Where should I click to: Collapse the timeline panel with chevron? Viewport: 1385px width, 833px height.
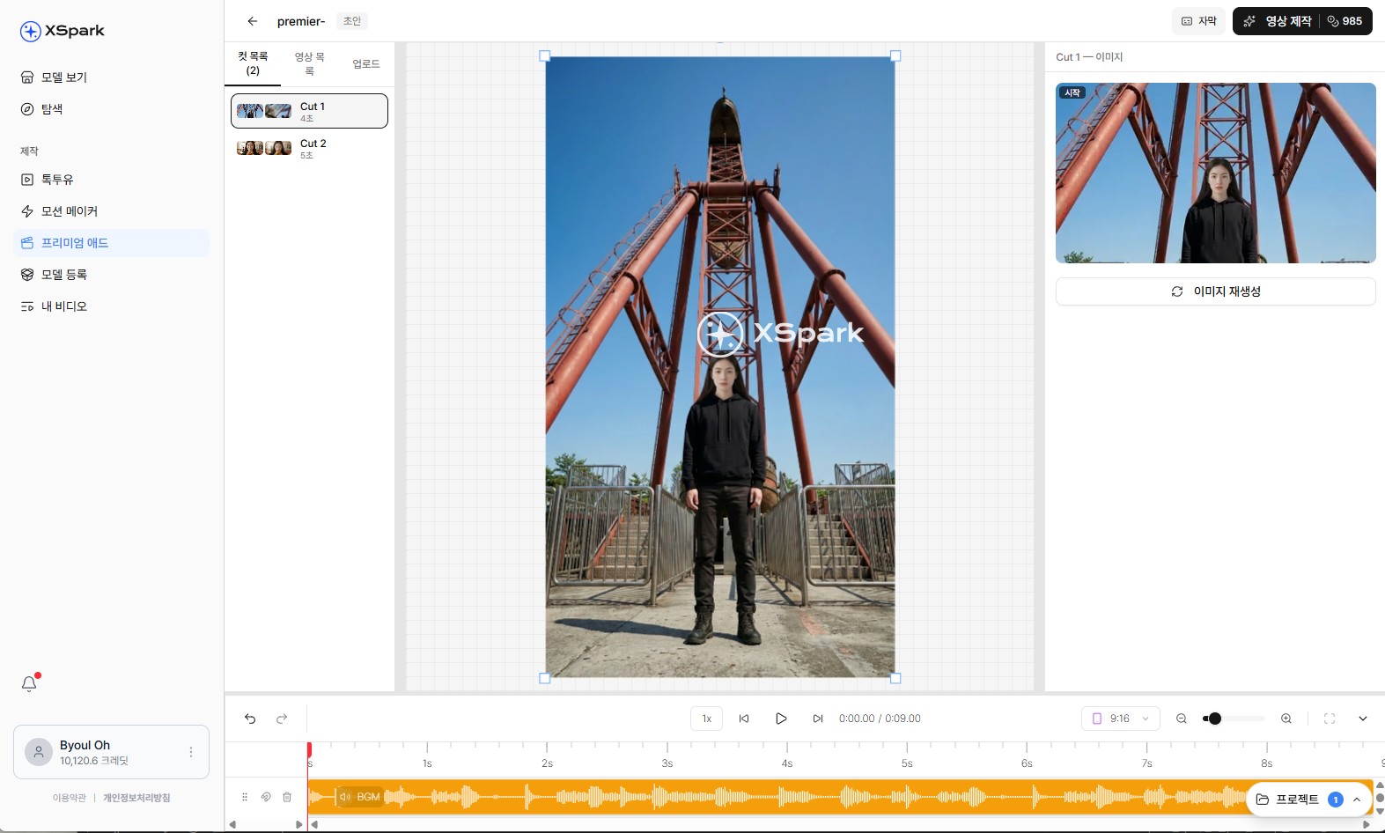[x=1363, y=719]
